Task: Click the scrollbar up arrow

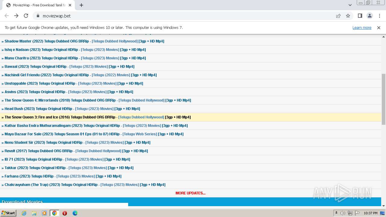Action: point(384,36)
